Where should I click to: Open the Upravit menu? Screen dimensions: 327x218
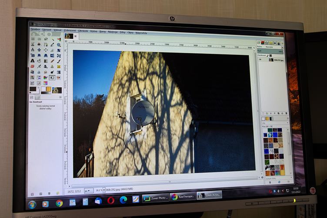(47, 30)
